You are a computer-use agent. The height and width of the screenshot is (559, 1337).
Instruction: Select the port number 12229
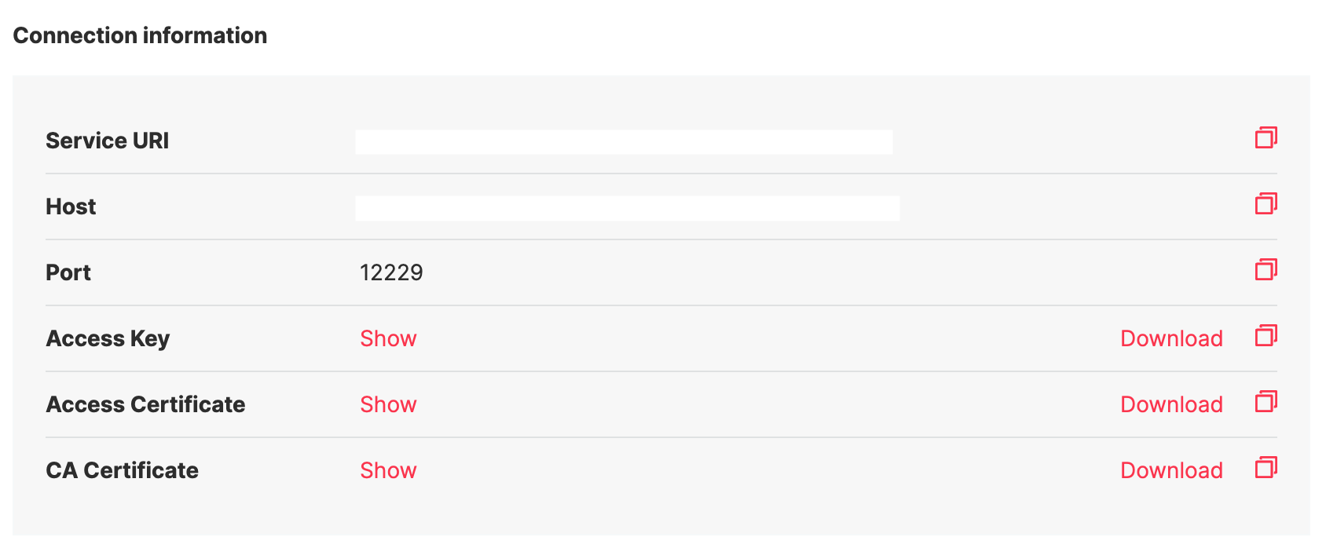[x=391, y=272]
